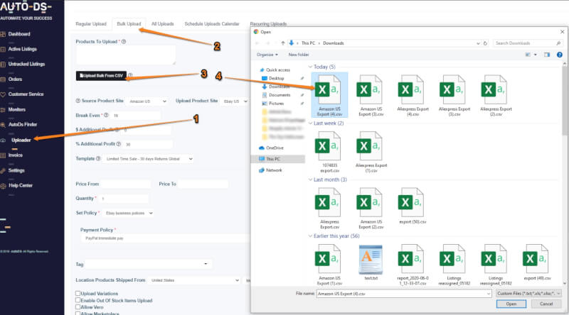Select Orders in the sidebar
The width and height of the screenshot is (569, 315).
click(15, 79)
